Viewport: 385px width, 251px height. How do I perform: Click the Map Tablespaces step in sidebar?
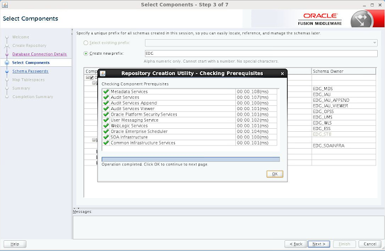click(28, 80)
